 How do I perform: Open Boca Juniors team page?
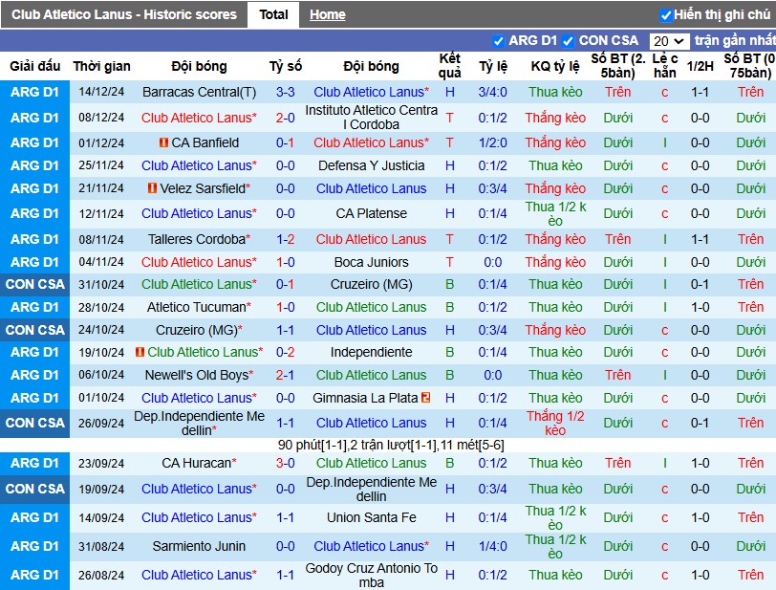[371, 262]
